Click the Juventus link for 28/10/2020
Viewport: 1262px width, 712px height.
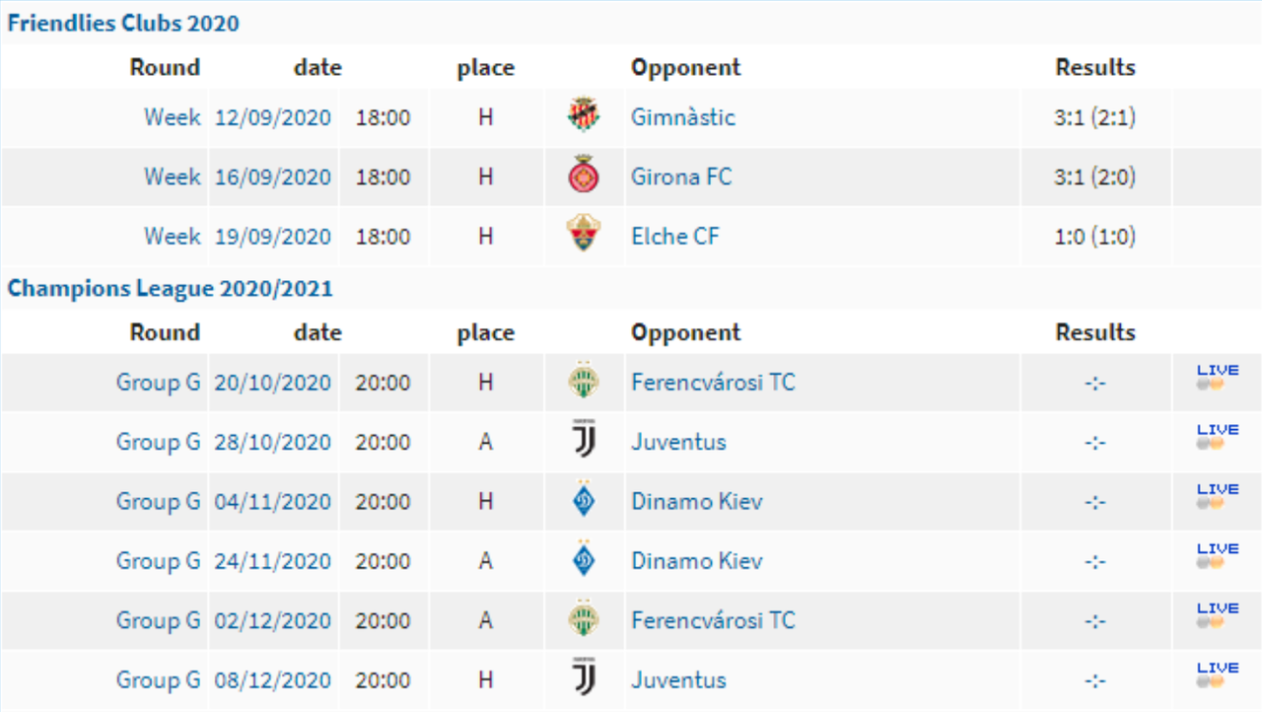(678, 441)
